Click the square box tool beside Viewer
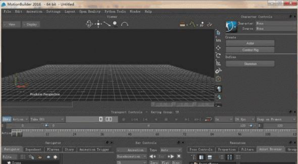Viewport: 298px width, 164px height. coord(218,79)
